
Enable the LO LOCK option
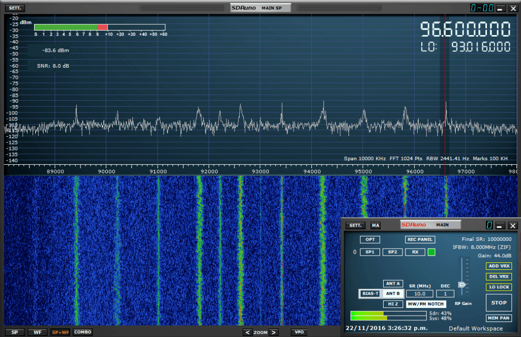coord(499,287)
